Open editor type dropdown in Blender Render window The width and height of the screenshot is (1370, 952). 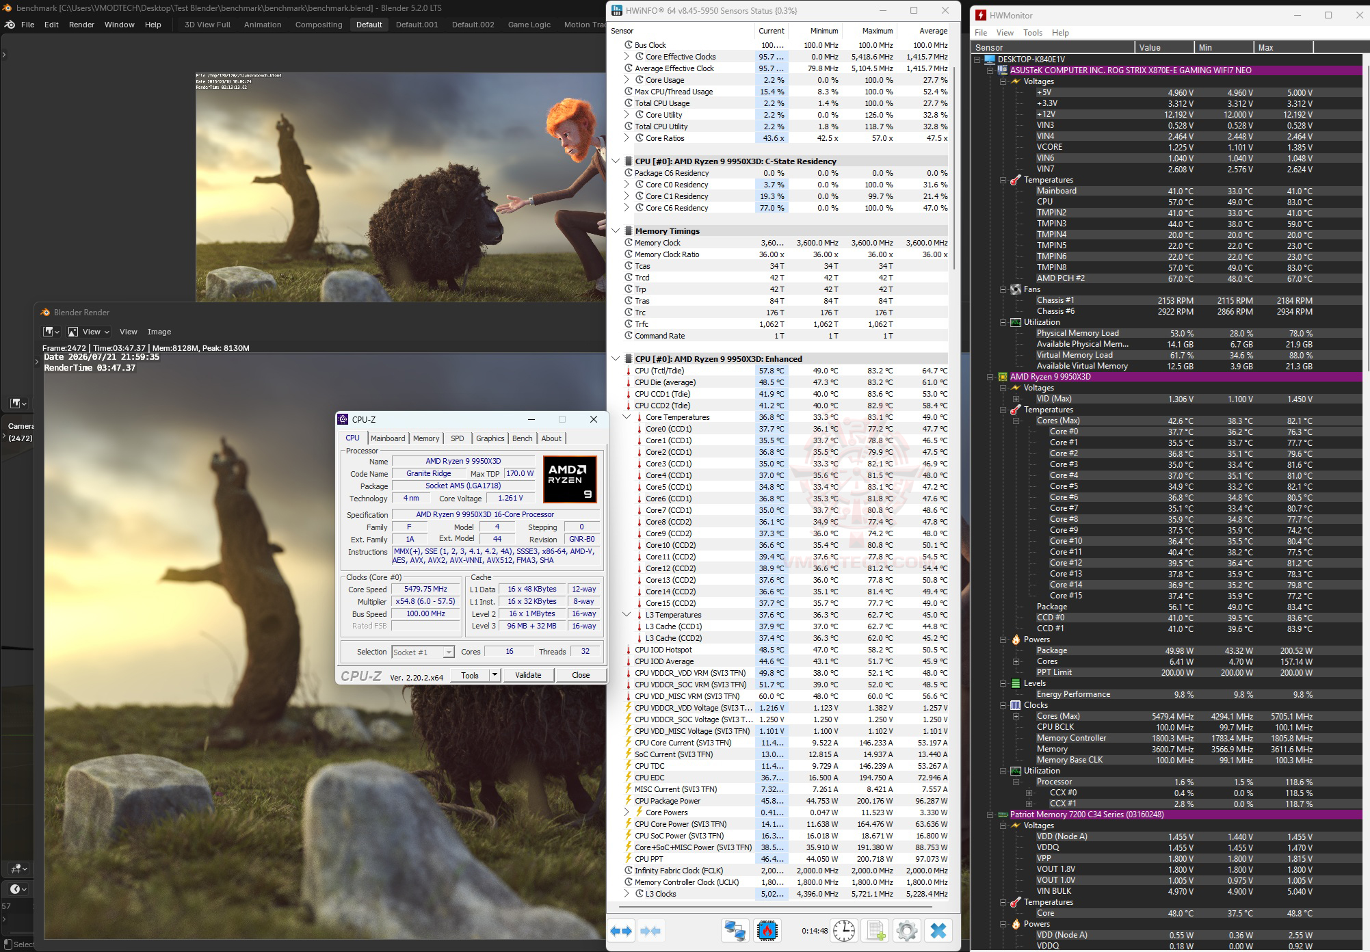click(52, 332)
